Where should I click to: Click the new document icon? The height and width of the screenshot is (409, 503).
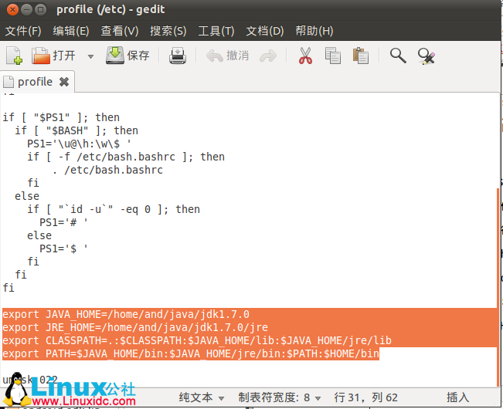[14, 56]
